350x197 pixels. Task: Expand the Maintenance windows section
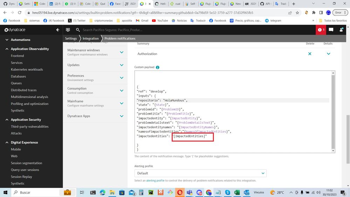(x=122, y=52)
